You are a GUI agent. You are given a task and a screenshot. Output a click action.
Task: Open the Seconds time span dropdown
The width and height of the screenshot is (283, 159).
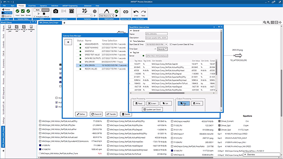pos(162,49)
